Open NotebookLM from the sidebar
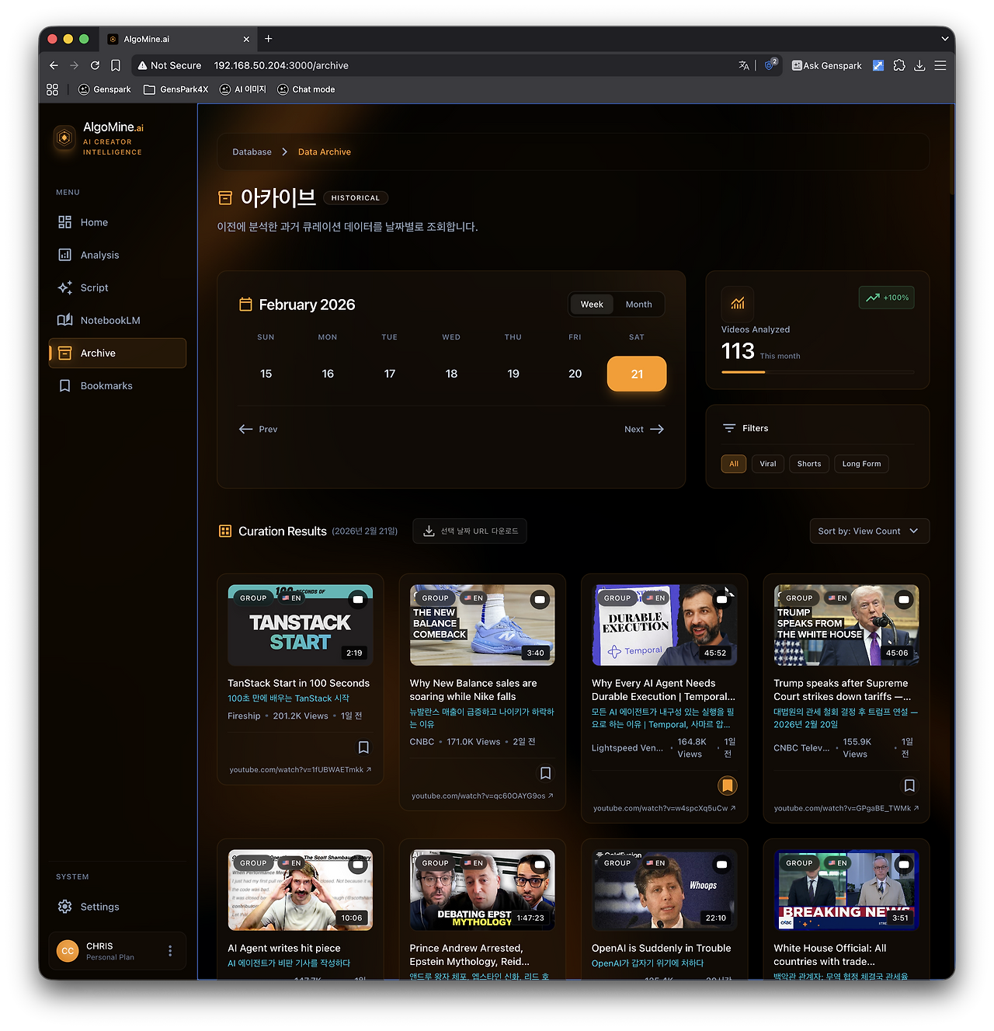994x1031 pixels. tap(106, 319)
